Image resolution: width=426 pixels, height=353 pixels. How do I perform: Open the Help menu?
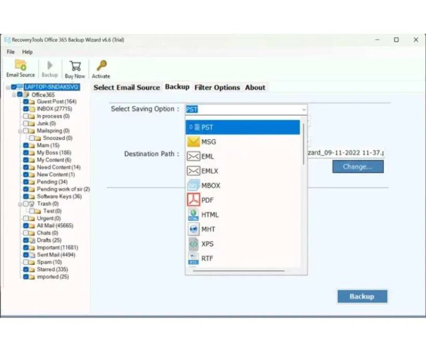click(x=27, y=52)
